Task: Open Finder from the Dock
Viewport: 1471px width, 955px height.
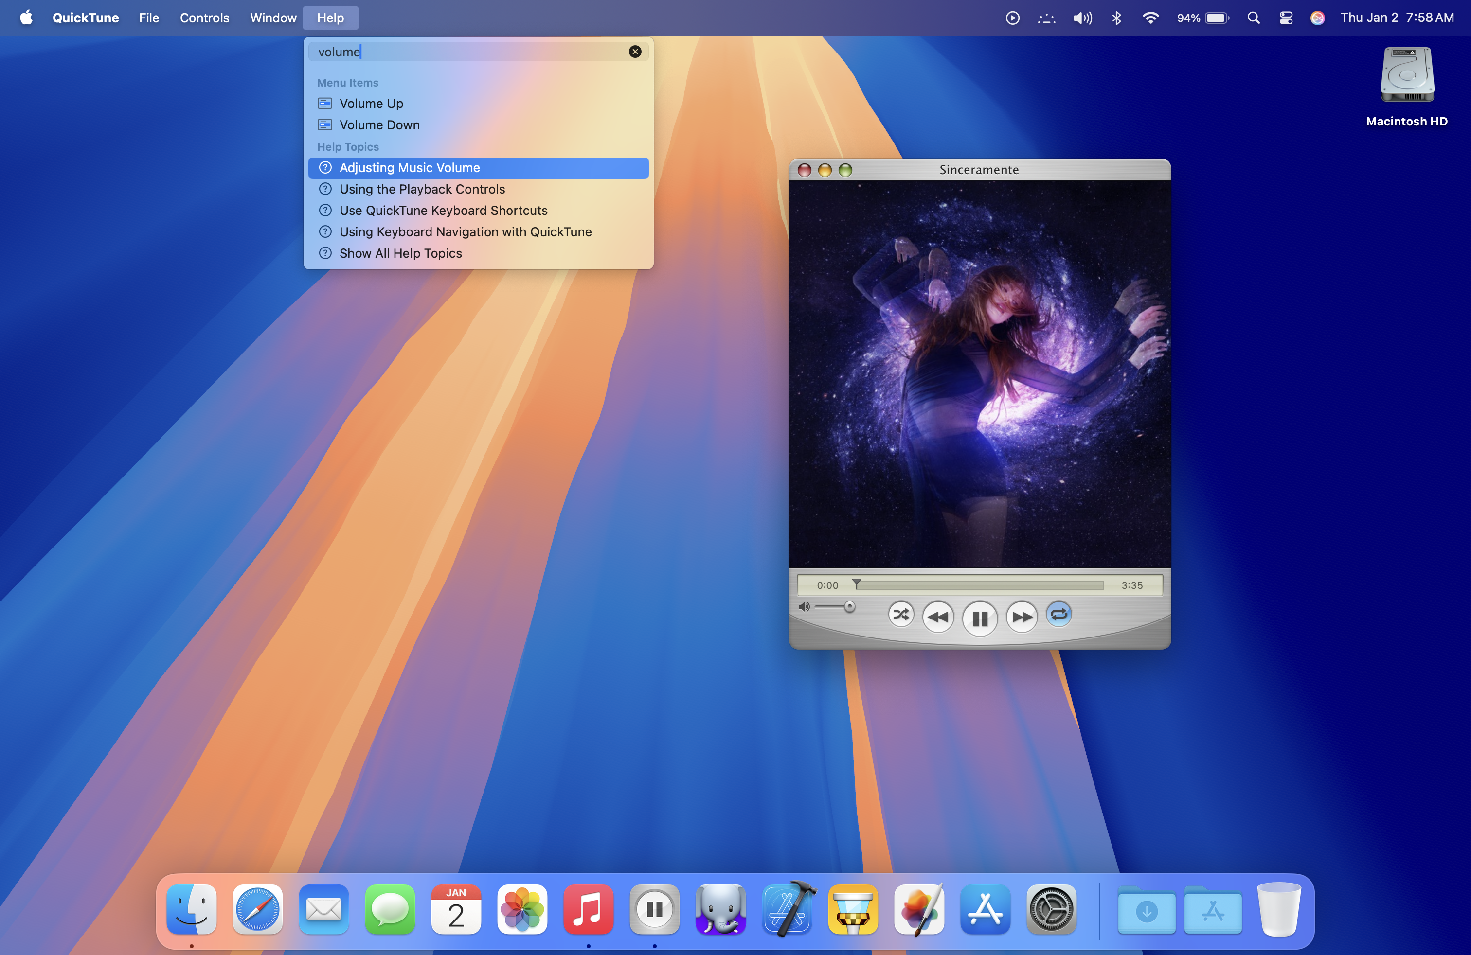Action: [192, 909]
